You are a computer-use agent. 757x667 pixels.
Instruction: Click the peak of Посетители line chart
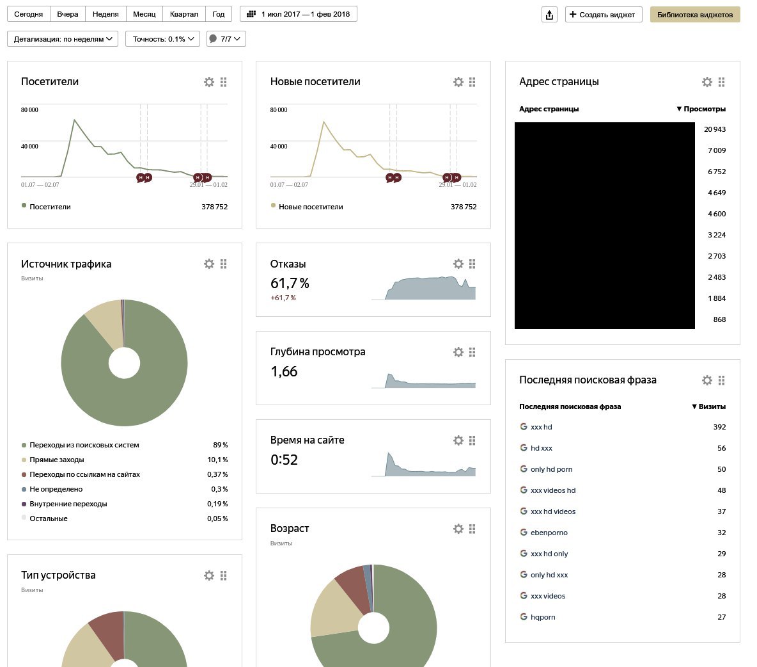(x=74, y=120)
